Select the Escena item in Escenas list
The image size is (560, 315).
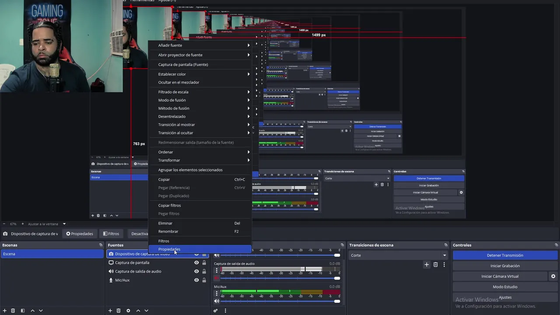(52, 254)
